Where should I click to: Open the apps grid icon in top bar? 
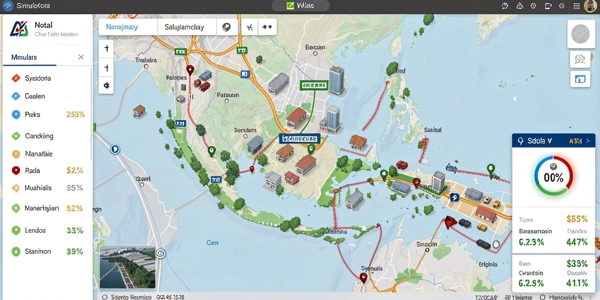coord(577,6)
